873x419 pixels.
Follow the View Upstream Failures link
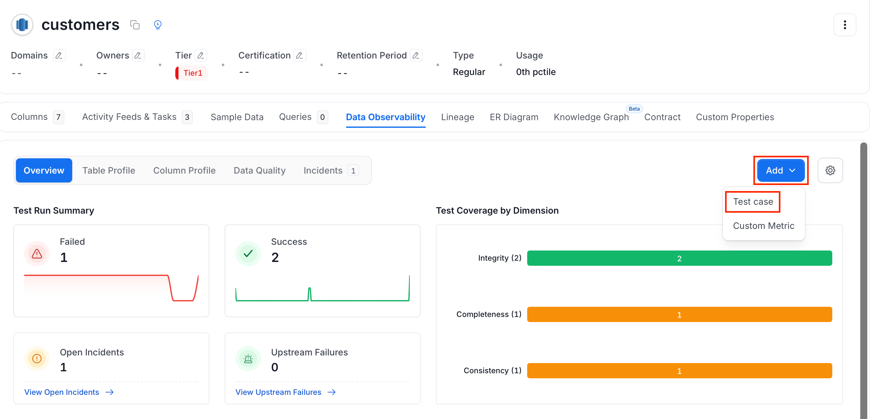click(278, 392)
